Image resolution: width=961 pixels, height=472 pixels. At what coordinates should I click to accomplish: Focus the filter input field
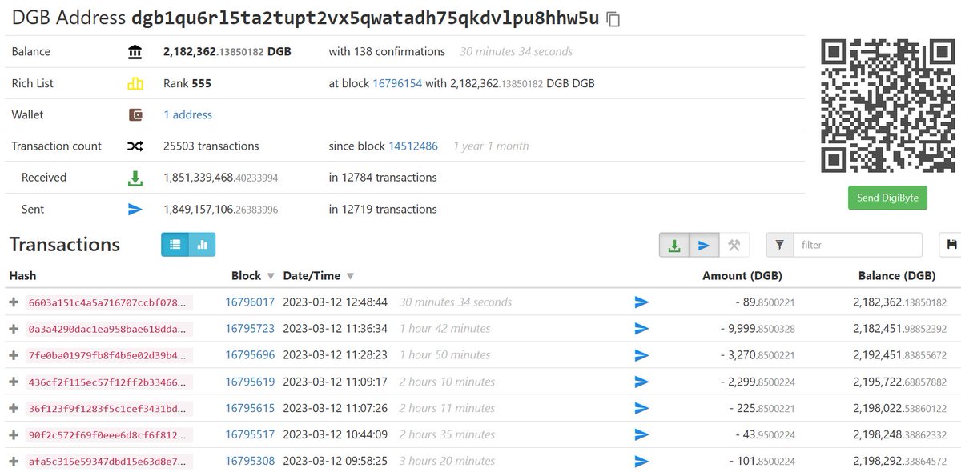pyautogui.click(x=858, y=245)
